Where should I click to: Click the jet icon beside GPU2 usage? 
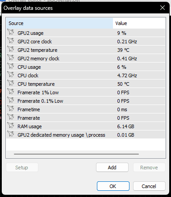click(11, 32)
